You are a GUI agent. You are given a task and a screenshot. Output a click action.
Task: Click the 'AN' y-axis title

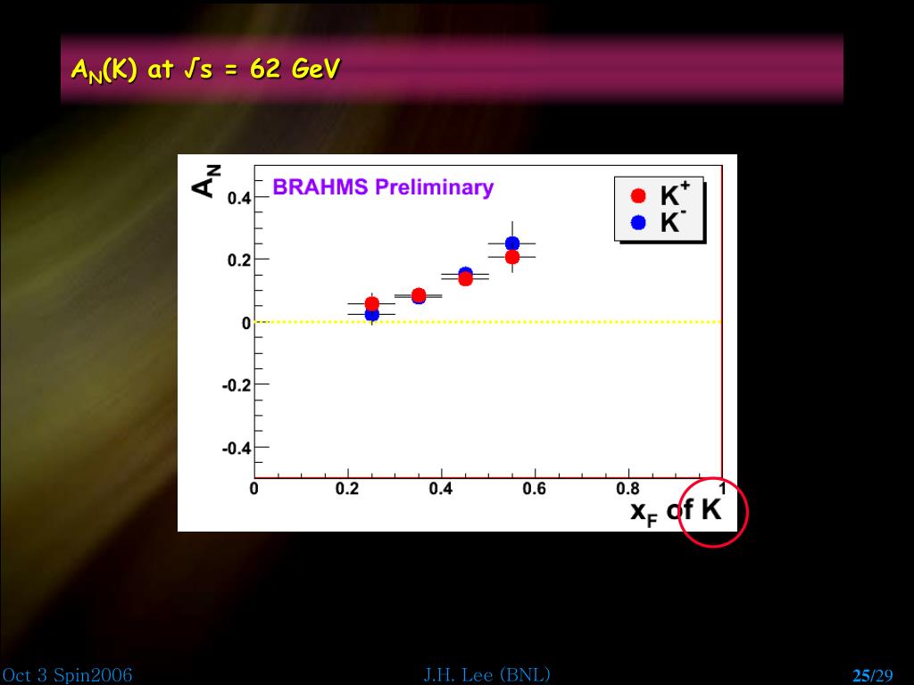pyautogui.click(x=206, y=180)
